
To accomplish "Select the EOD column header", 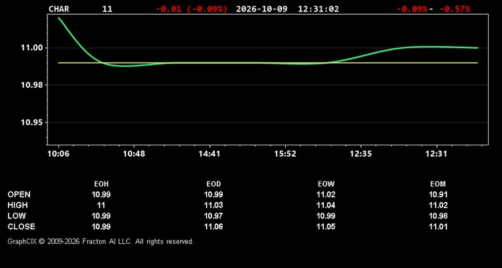I will [214, 184].
